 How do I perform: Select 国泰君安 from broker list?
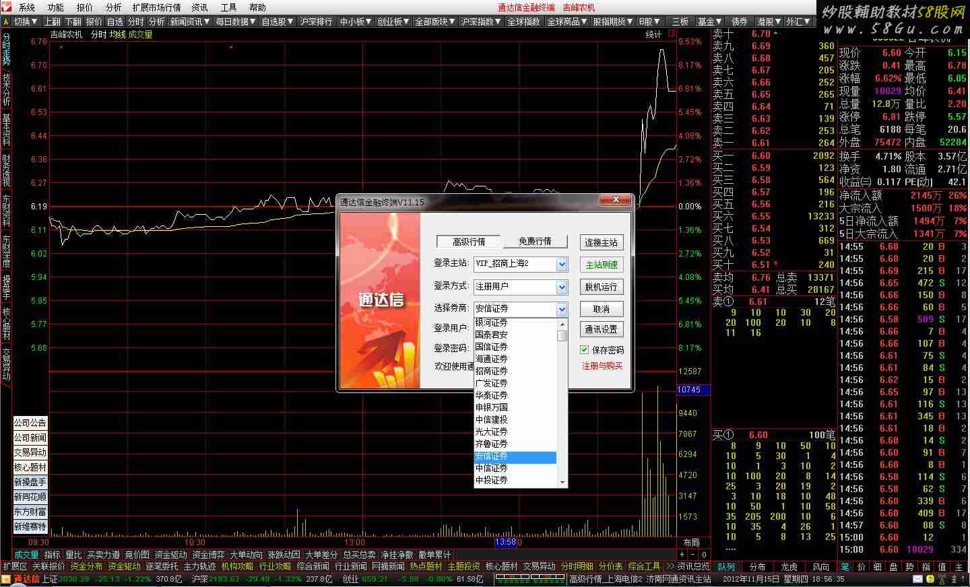[x=515, y=335]
